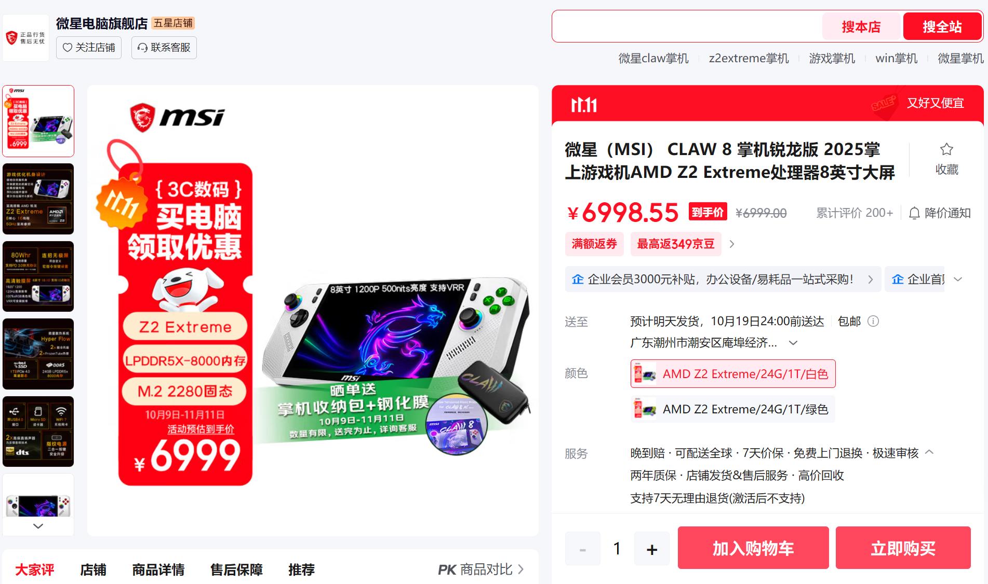Screen dimensions: 988x584
Task: Select the AMD Z2 Extreme/24G/1T/绿色 option
Action: 733,409
